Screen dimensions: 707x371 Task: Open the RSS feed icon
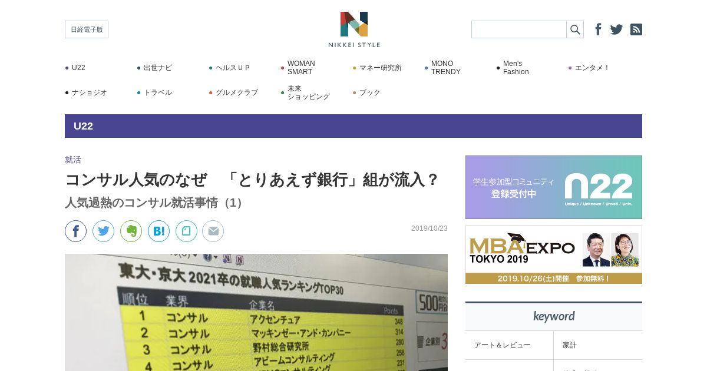coord(636,29)
